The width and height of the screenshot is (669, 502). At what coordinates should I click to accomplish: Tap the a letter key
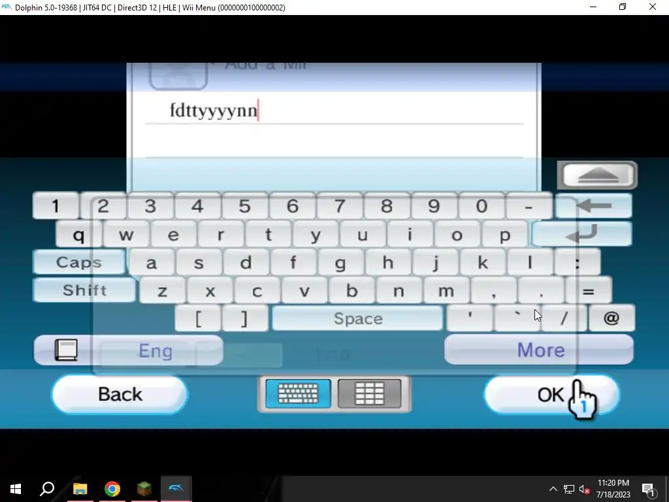pyautogui.click(x=151, y=263)
